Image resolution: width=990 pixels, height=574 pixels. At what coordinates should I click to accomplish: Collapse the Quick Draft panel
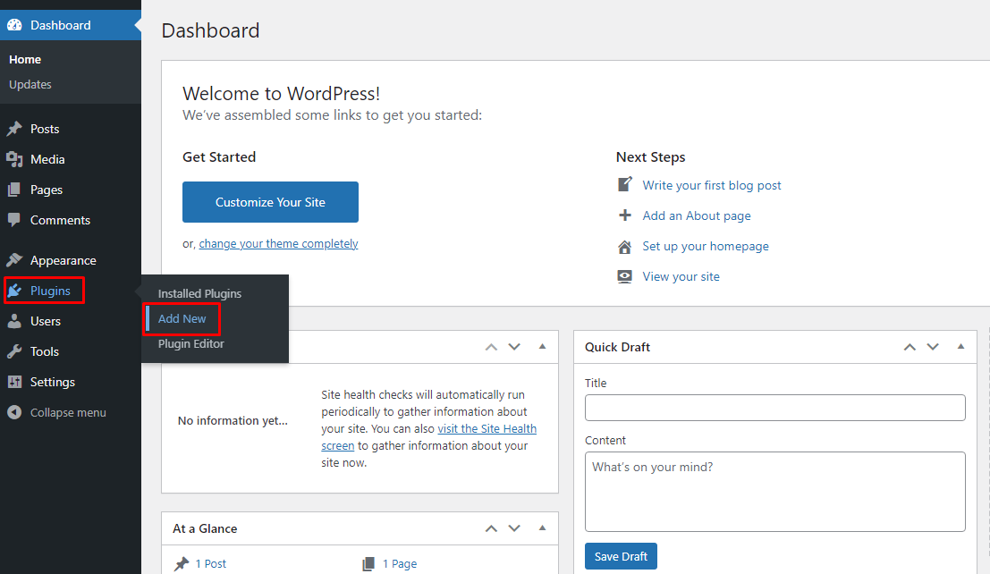click(x=961, y=346)
